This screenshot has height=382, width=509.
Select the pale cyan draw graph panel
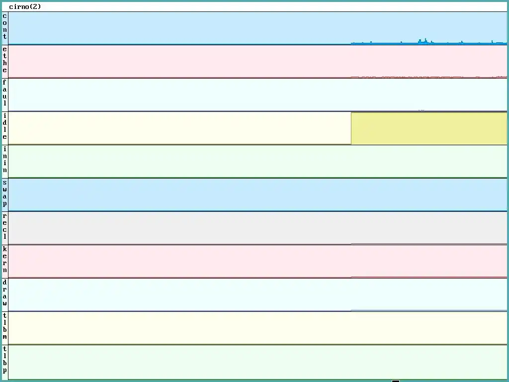tap(257, 294)
